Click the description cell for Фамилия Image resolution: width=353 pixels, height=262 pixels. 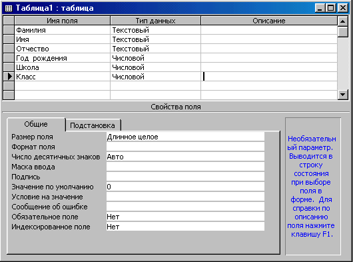269,30
